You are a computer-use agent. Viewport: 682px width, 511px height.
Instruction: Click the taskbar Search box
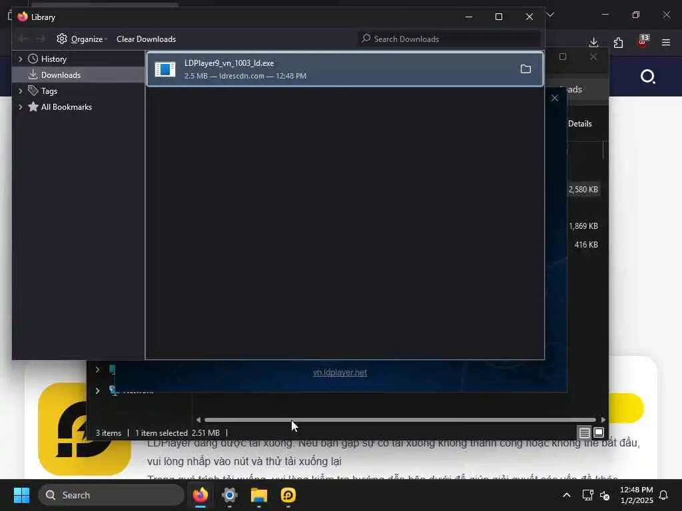pyautogui.click(x=111, y=495)
